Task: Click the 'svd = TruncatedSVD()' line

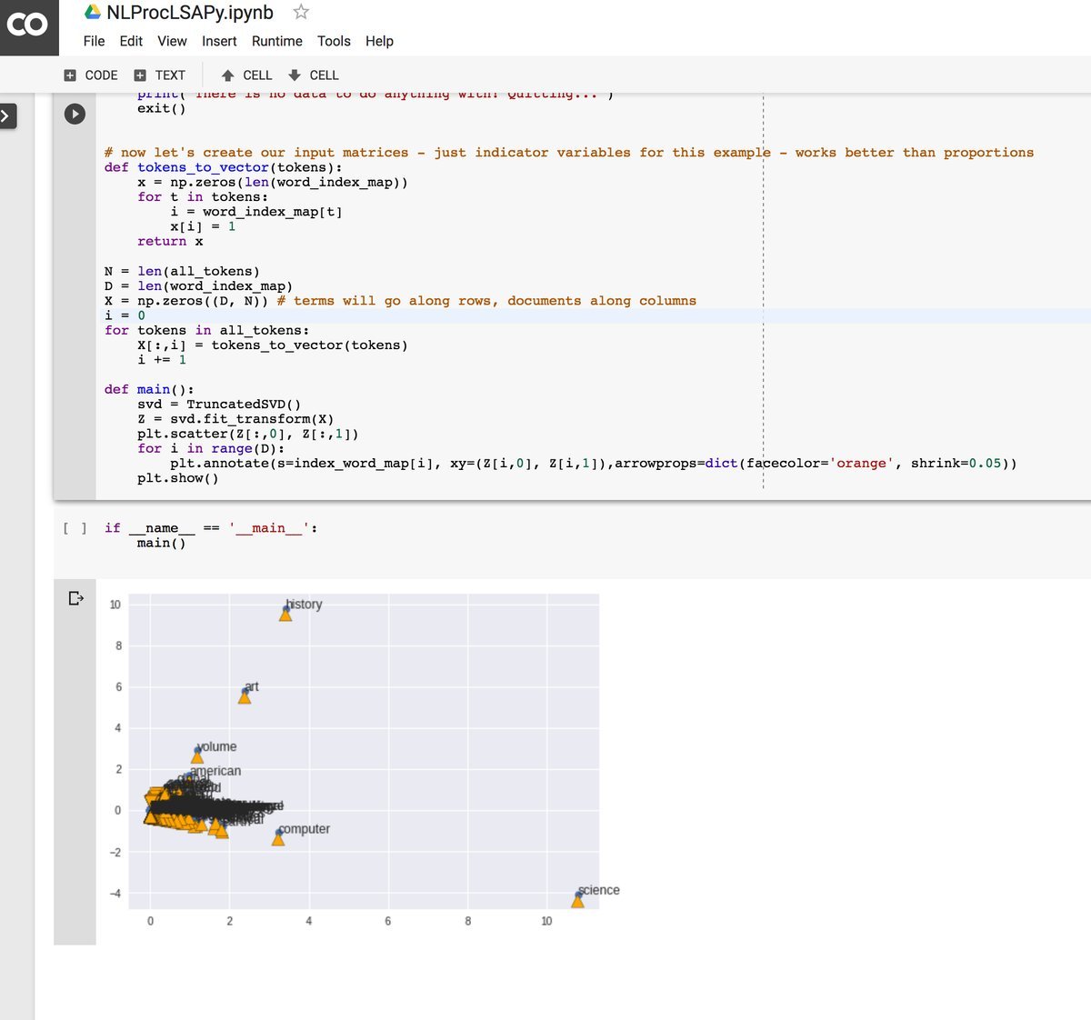Action: tap(219, 404)
